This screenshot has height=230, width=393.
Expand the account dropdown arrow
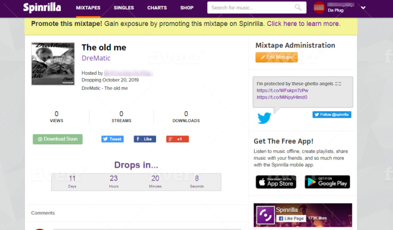coord(363,7)
